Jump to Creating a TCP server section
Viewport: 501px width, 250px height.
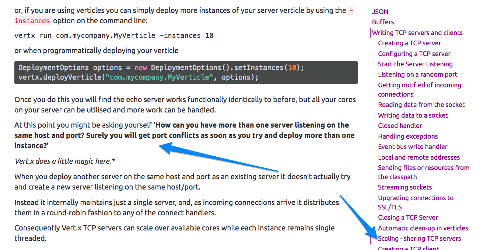(x=409, y=43)
